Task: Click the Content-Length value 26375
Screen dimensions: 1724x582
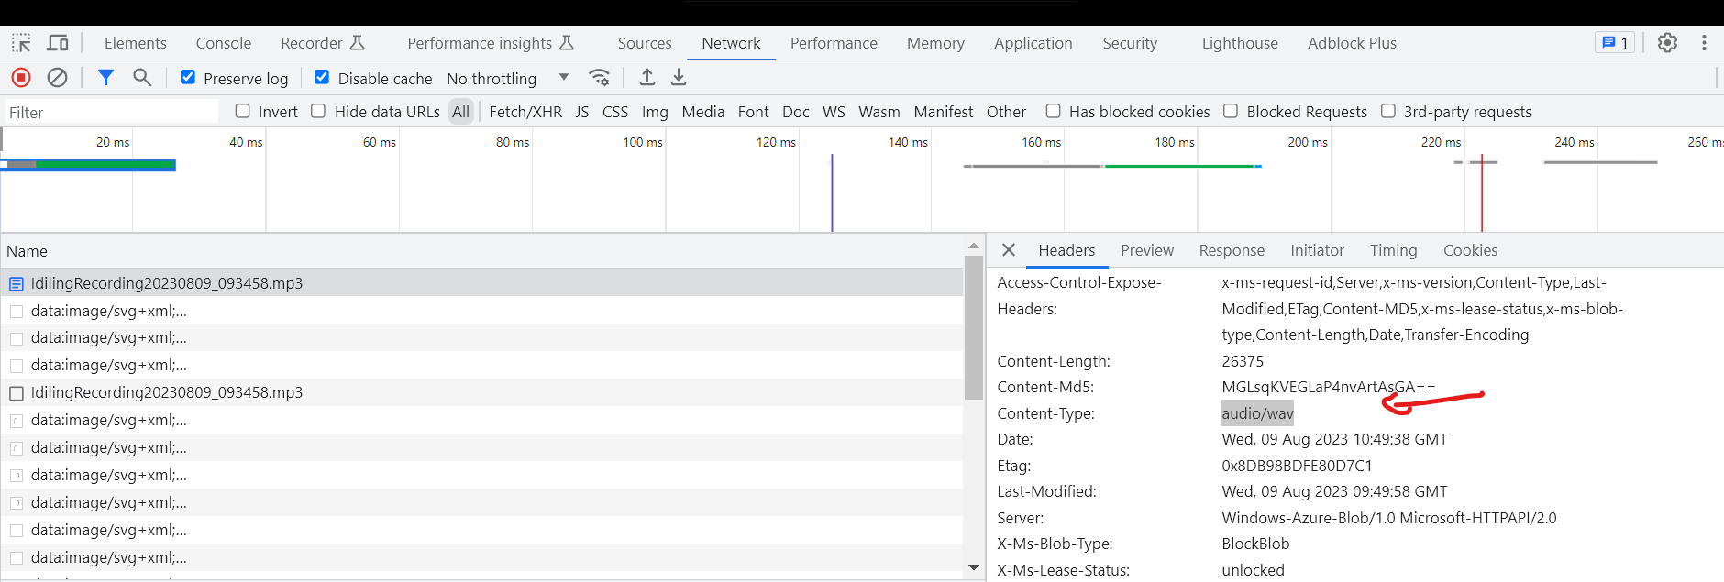Action: point(1243,361)
